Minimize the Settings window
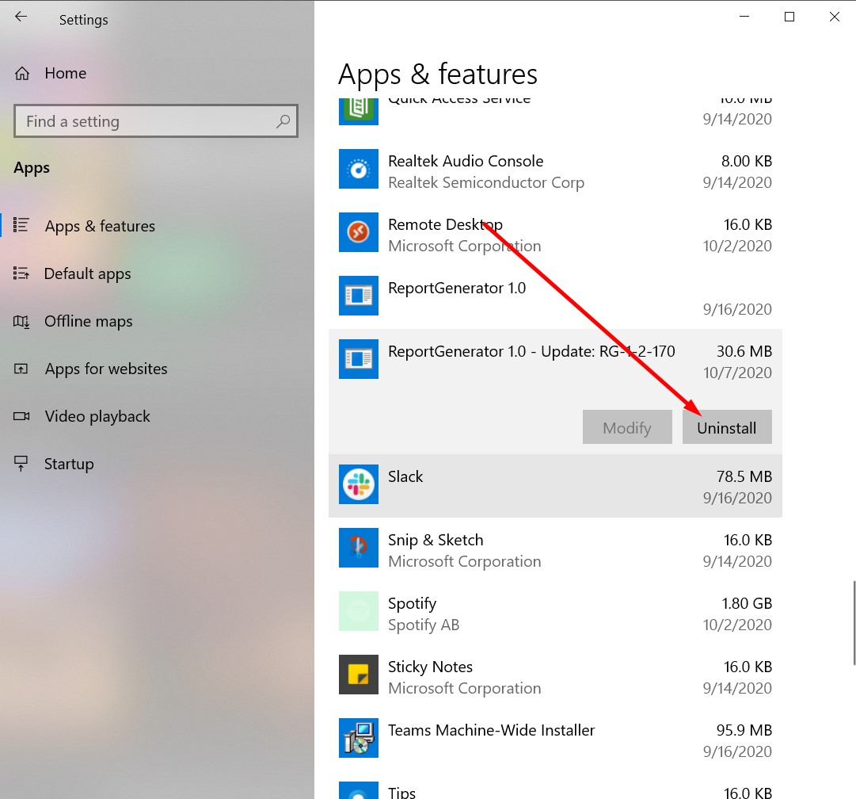 tap(744, 17)
